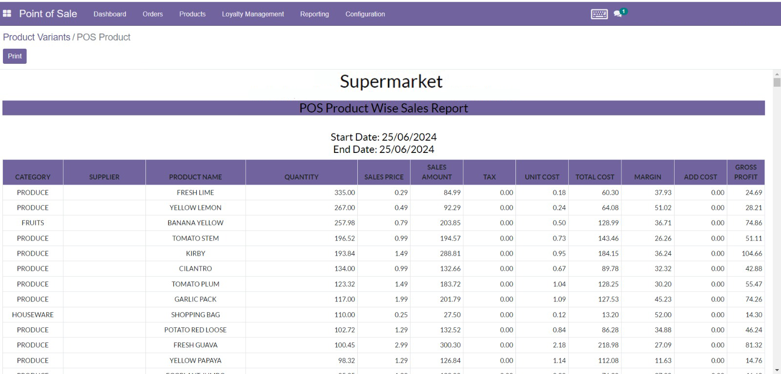Click the SHOPPING BAG product name cell
The width and height of the screenshot is (781, 374).
pos(195,315)
